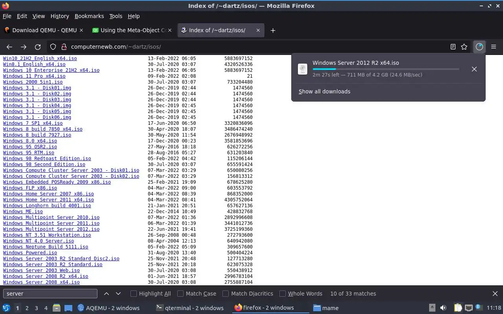Open Windows_2000_5in1.iso link
503x314 pixels.
point(33,82)
